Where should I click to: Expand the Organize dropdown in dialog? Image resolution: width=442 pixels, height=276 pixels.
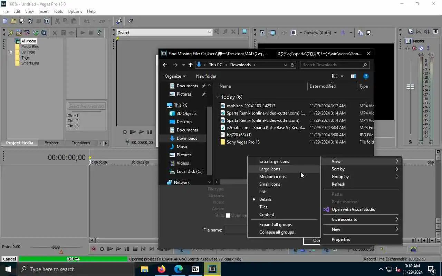(x=175, y=76)
